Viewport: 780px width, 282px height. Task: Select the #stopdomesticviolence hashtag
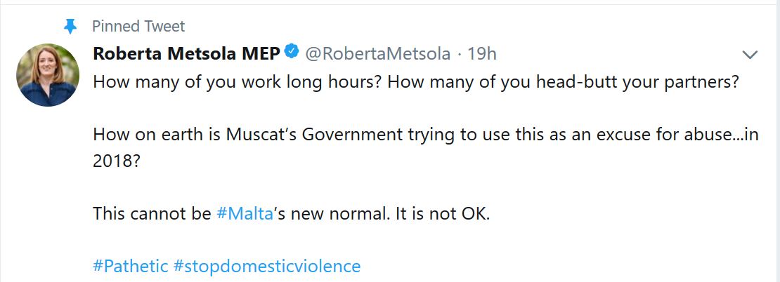pos(267,267)
